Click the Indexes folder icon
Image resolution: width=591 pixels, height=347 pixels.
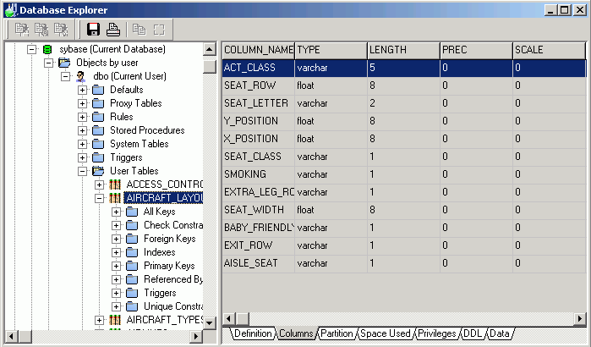click(x=132, y=252)
